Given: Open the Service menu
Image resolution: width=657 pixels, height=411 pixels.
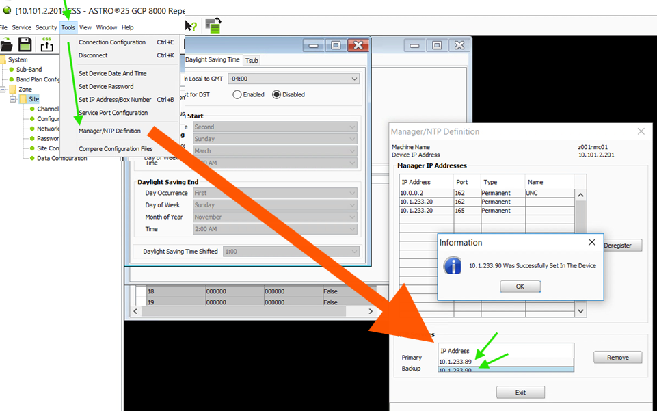Looking at the screenshot, I should click(21, 27).
